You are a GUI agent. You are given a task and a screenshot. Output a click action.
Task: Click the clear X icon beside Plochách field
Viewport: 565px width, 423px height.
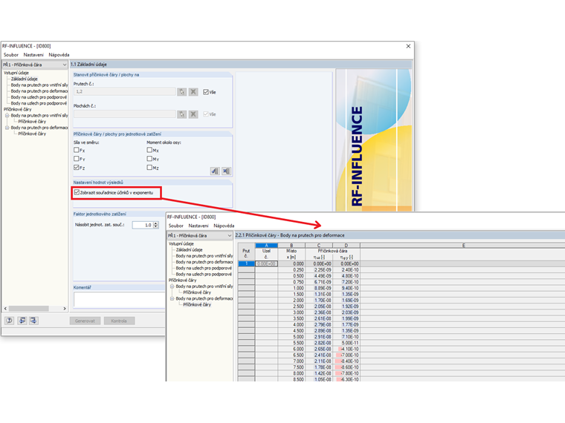193,114
